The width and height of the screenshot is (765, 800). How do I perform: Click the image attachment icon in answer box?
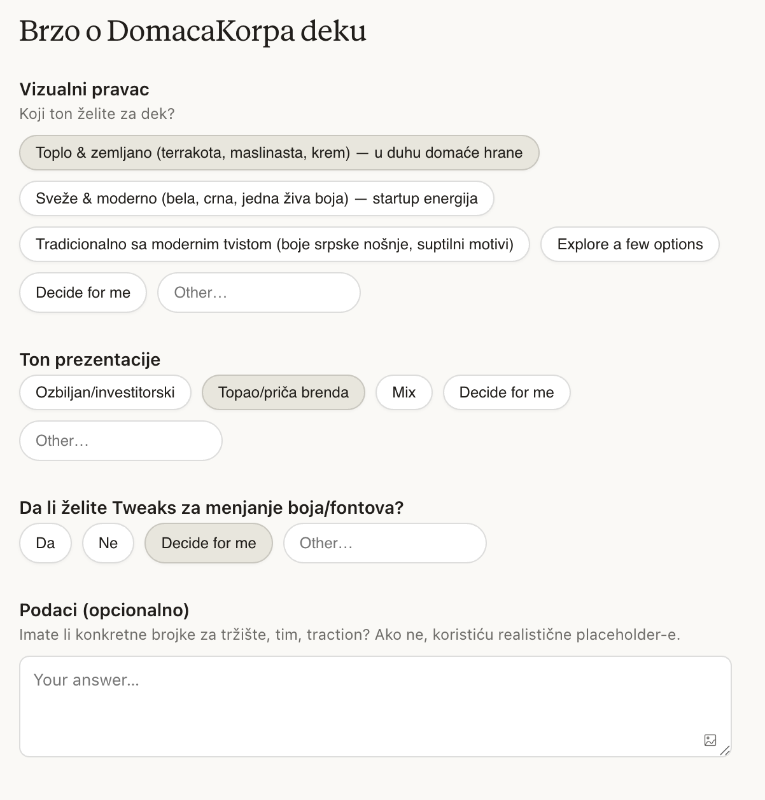click(711, 740)
